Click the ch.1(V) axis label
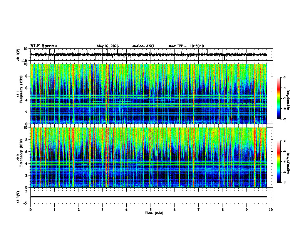The width and height of the screenshot is (305, 235). (x=18, y=55)
